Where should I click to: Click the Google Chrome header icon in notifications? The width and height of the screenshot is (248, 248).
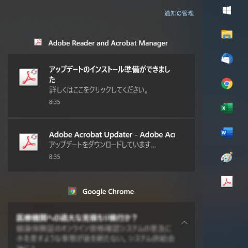tap(72, 191)
